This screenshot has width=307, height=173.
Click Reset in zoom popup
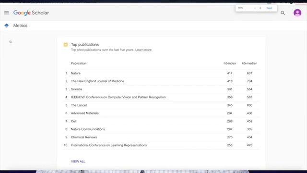(269, 8)
